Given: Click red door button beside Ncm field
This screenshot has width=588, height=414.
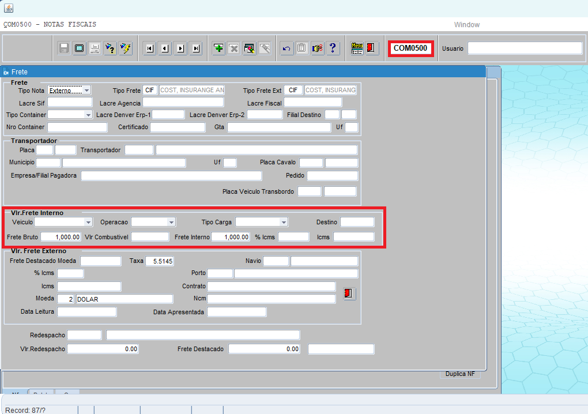Looking at the screenshot, I should tap(349, 294).
